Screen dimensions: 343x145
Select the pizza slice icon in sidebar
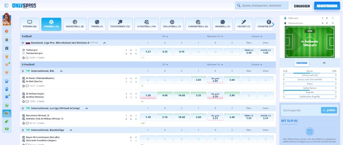pos(7,64)
